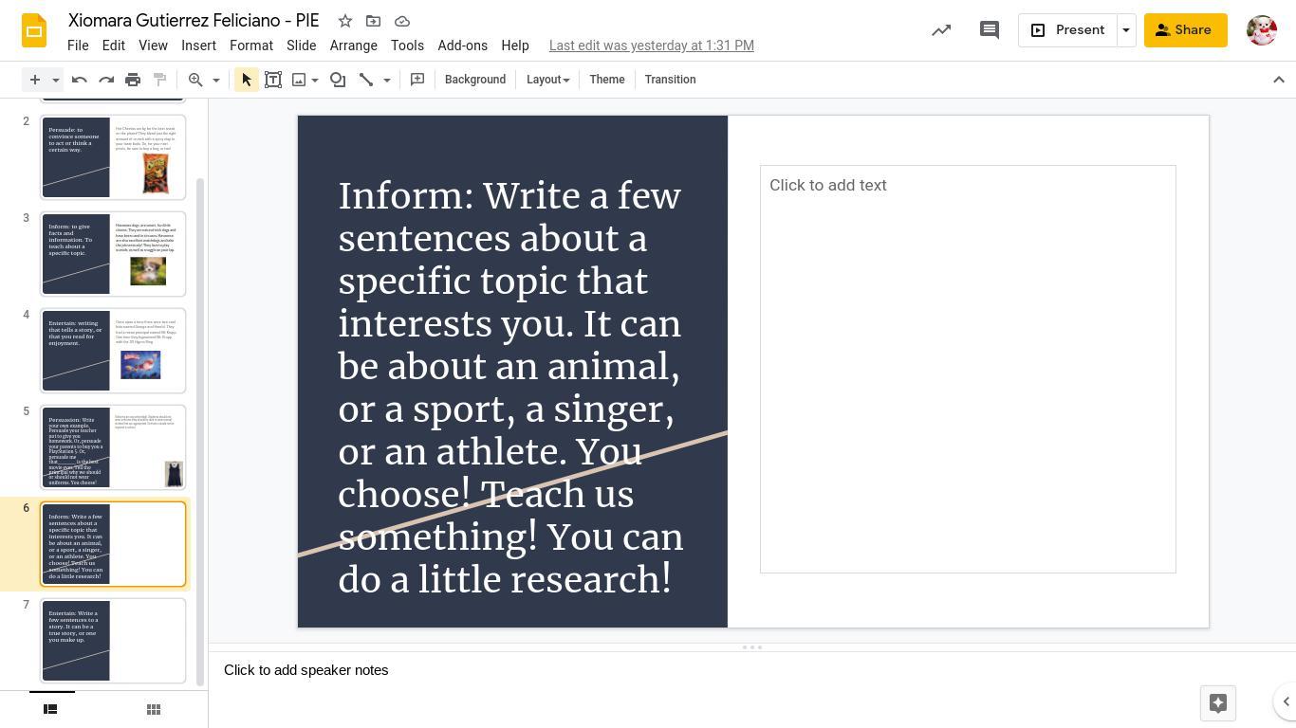Image resolution: width=1296 pixels, height=728 pixels.
Task: Select the Text box tool
Action: tap(273, 80)
